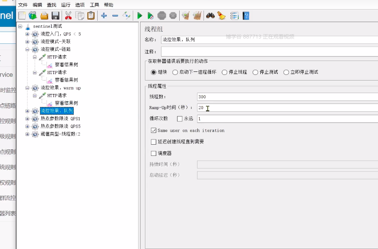Screen dimensions: 378x249
Task: Open the help icon
Action: point(246,16)
